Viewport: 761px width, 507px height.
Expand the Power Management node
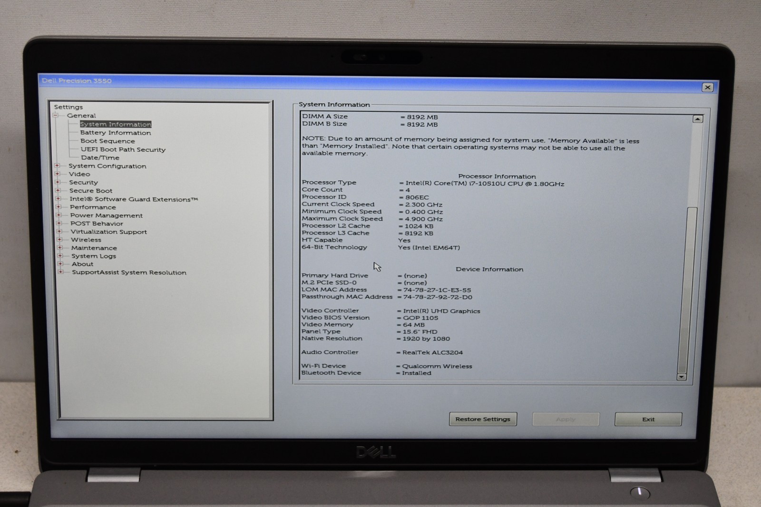tap(59, 215)
